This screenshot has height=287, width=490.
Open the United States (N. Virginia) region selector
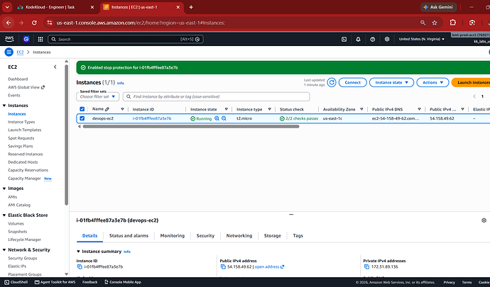tap(422, 39)
